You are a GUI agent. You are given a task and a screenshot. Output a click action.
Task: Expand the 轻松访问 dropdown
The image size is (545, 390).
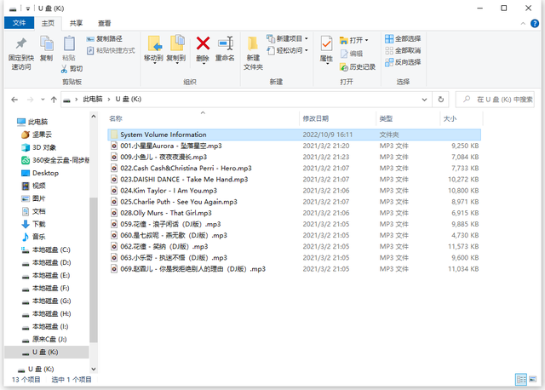click(x=307, y=50)
